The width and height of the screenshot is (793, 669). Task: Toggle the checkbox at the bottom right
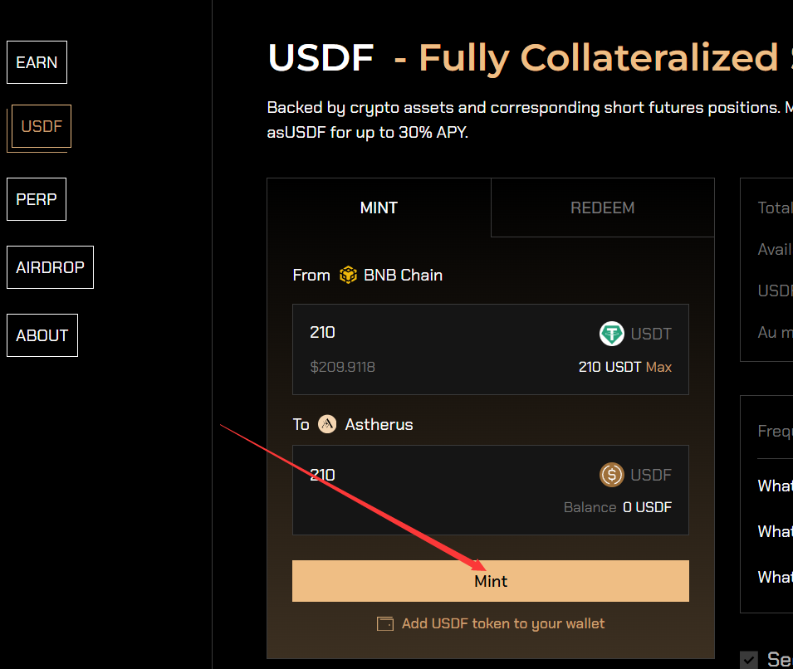coord(749,660)
